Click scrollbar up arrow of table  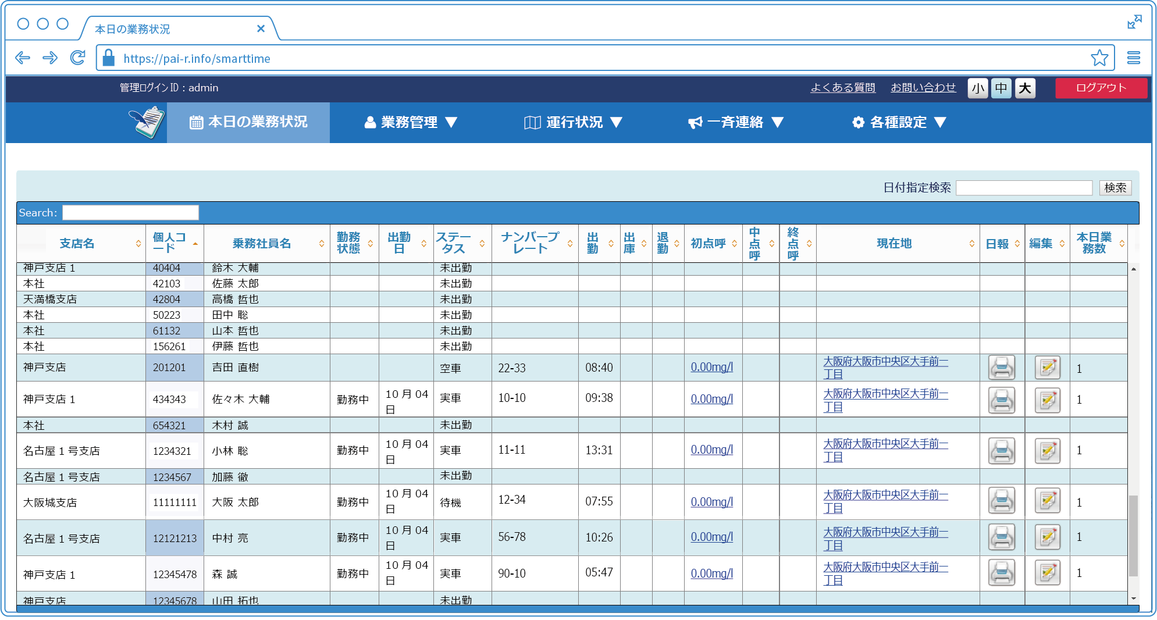point(1133,269)
